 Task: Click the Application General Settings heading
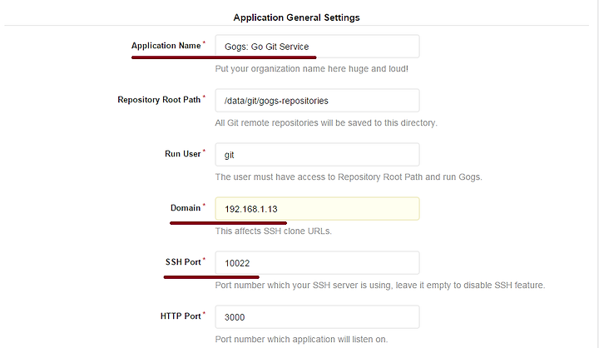pos(296,17)
